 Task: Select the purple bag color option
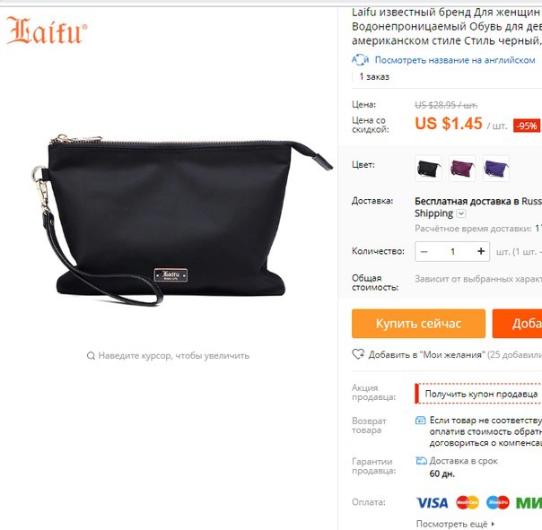[495, 169]
